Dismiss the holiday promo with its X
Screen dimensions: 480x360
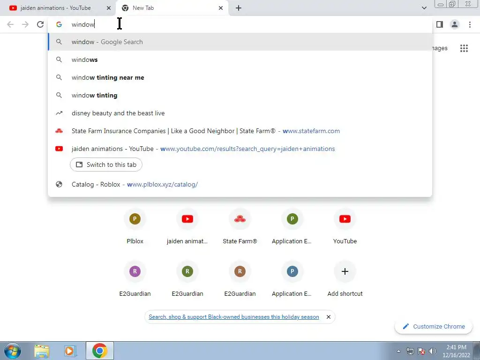click(329, 317)
